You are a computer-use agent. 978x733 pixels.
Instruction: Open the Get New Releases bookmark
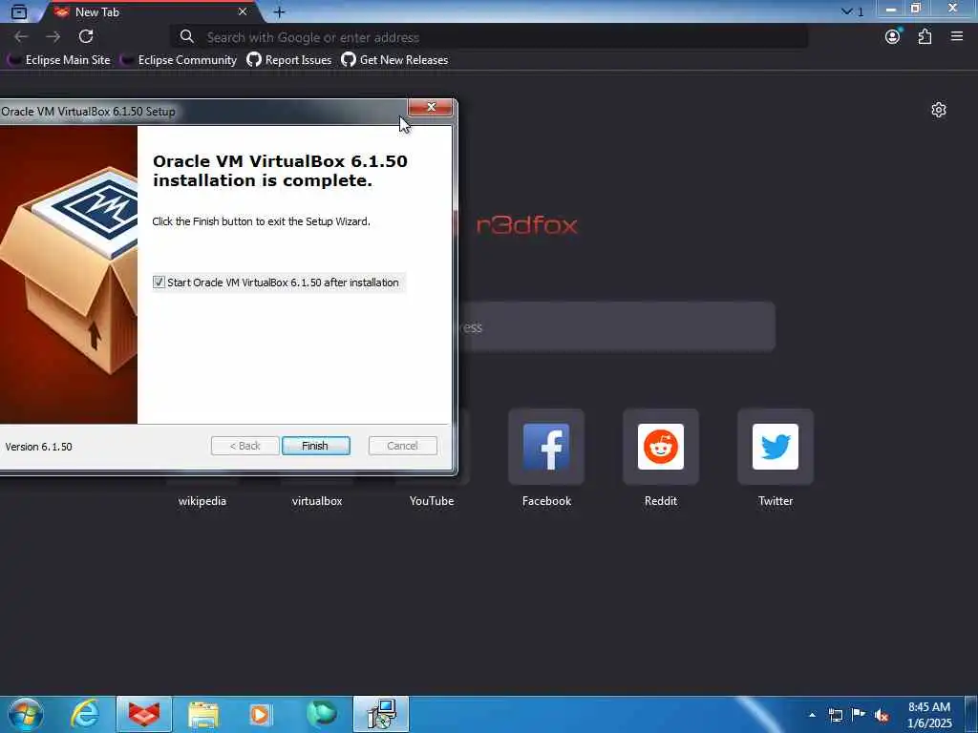tap(394, 60)
